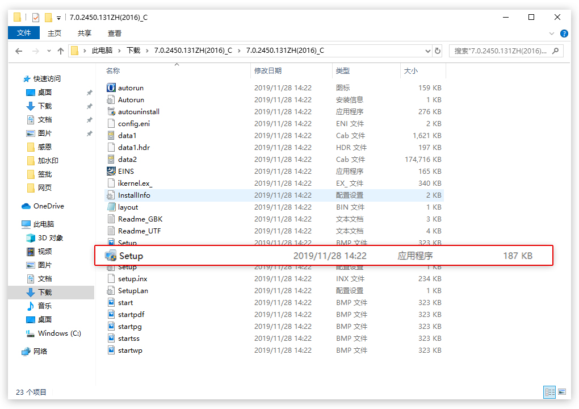Click the search box input field

coord(500,51)
